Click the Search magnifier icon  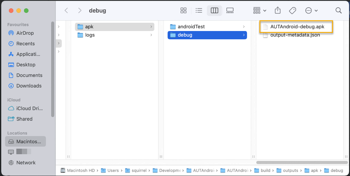point(339,10)
